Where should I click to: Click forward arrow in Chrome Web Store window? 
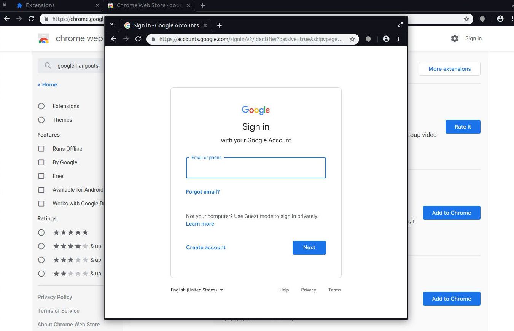coord(19,19)
